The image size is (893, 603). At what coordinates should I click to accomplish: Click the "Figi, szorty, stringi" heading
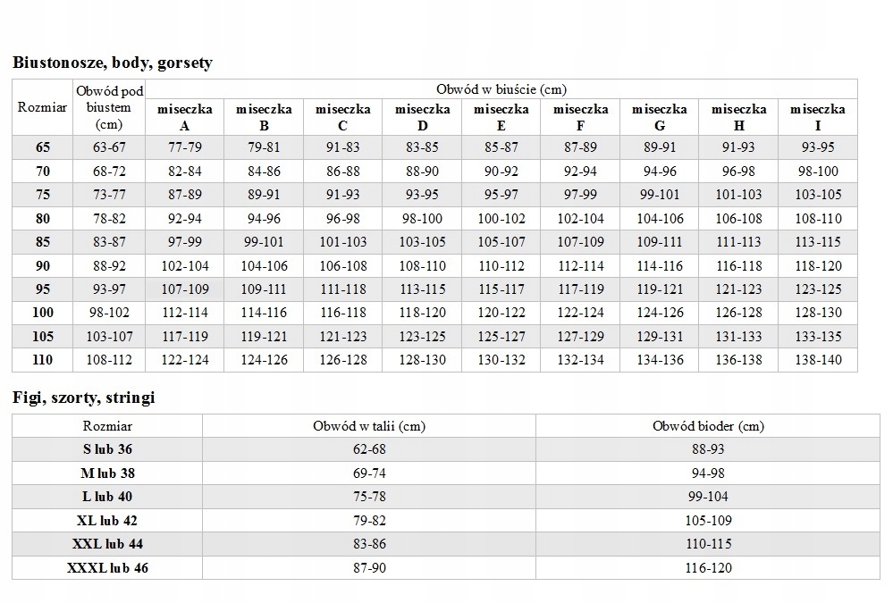84,398
